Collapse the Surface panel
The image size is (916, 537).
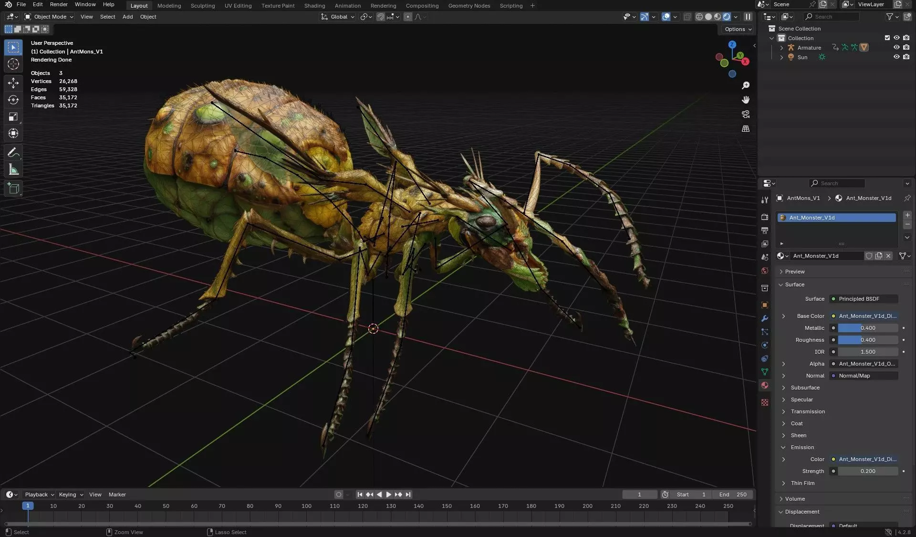pyautogui.click(x=794, y=284)
